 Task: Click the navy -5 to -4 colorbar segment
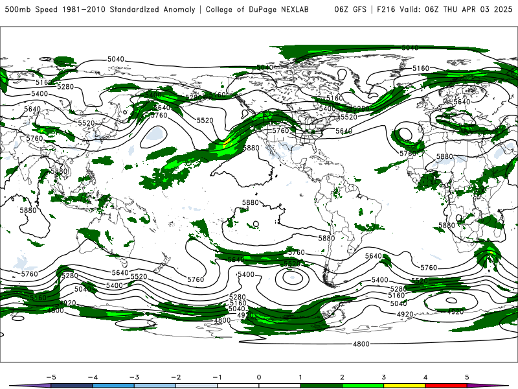pos(72,386)
